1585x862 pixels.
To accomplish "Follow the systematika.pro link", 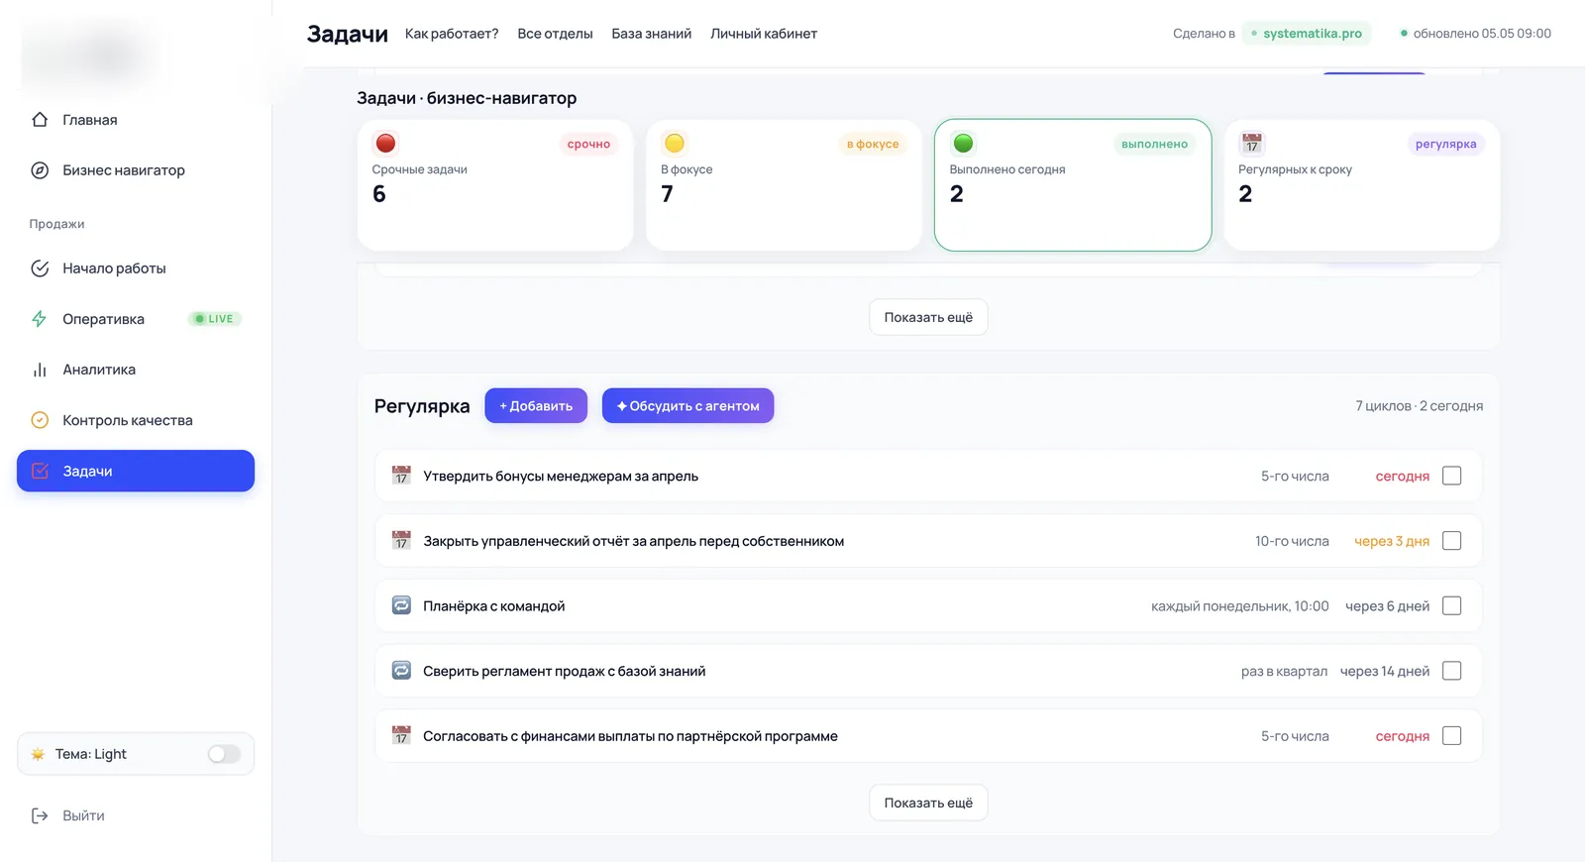I will coord(1307,34).
